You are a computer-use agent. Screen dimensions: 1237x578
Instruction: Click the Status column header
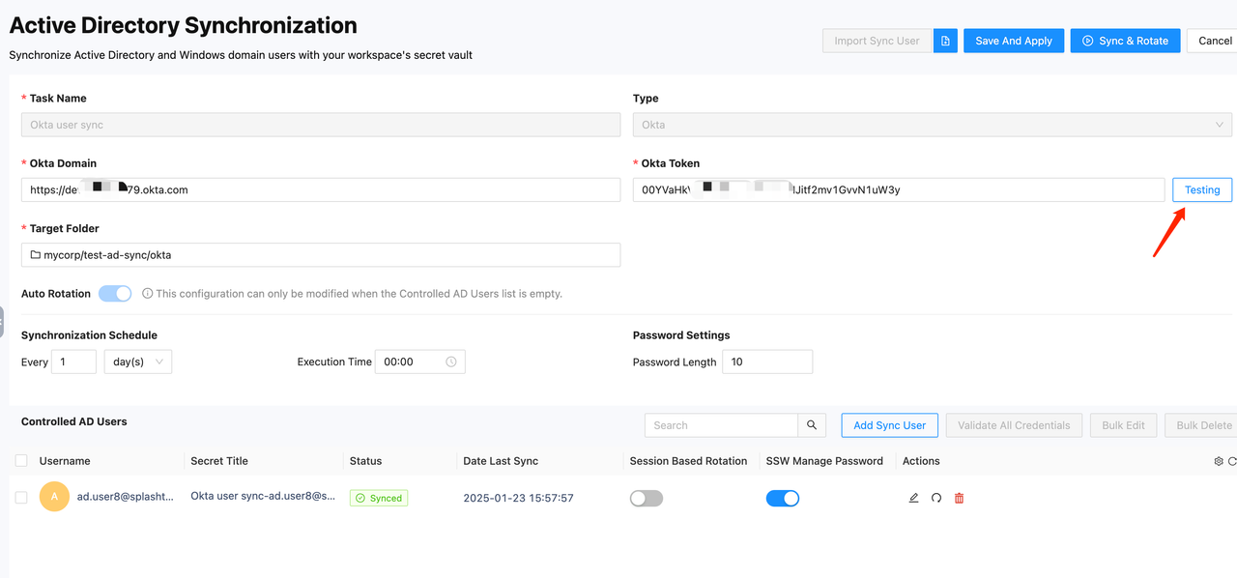365,461
